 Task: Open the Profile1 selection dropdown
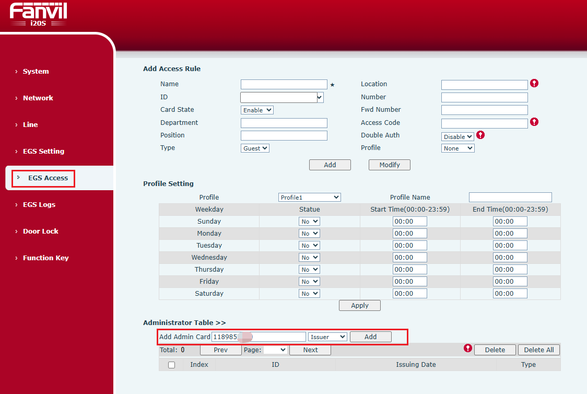click(309, 198)
